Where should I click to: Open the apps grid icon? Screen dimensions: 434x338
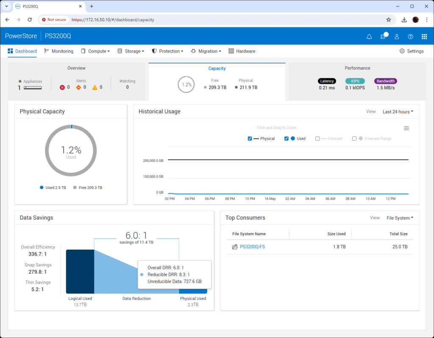(424, 36)
